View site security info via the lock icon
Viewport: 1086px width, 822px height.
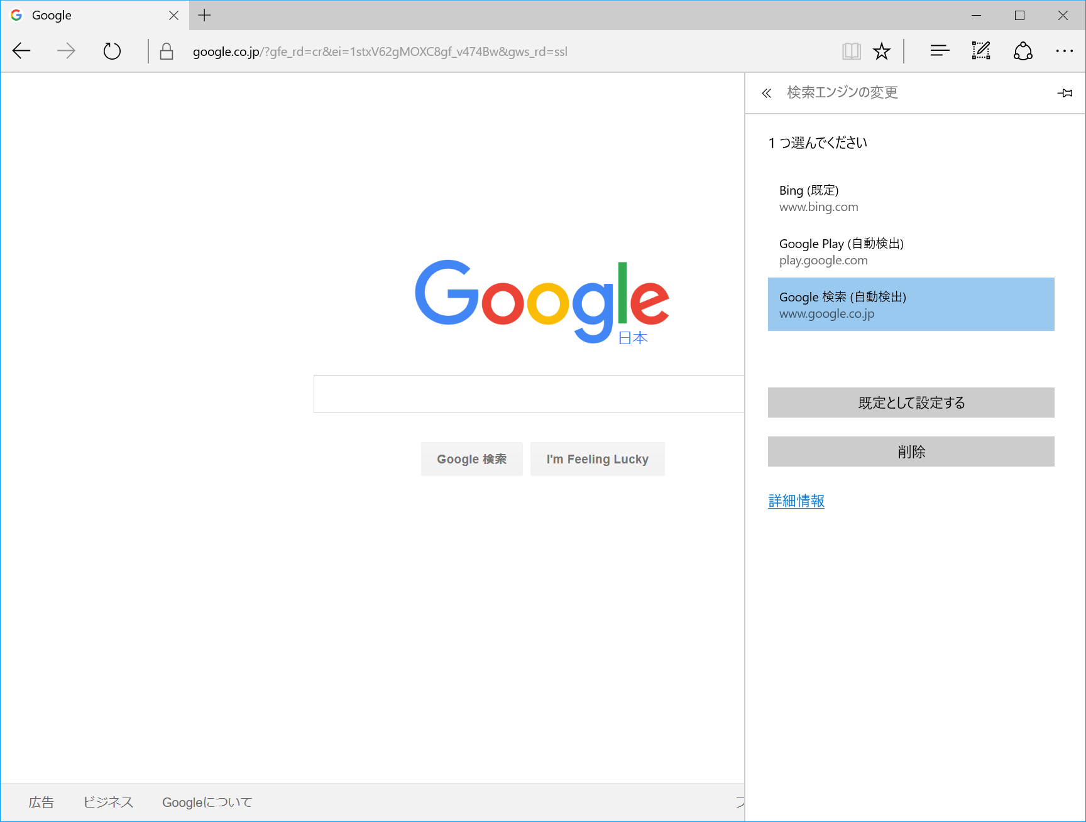click(166, 51)
